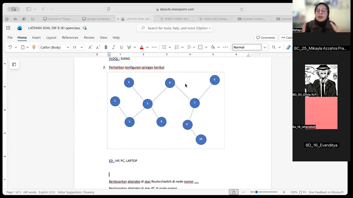Open more paragraph options ellipsis
The height and width of the screenshot is (198, 353).
pos(225,47)
